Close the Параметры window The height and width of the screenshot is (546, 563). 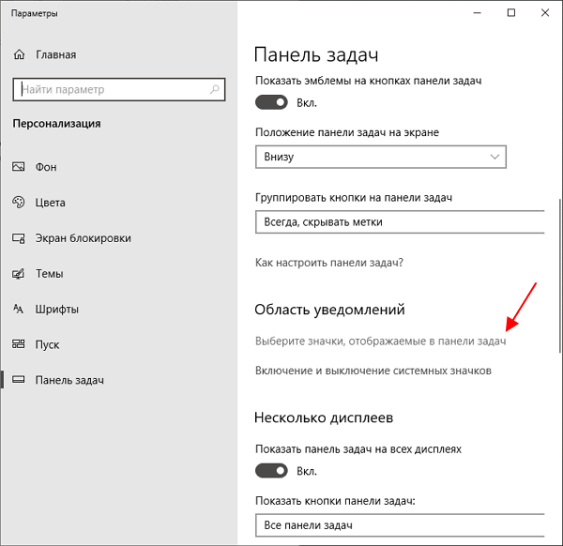click(544, 13)
